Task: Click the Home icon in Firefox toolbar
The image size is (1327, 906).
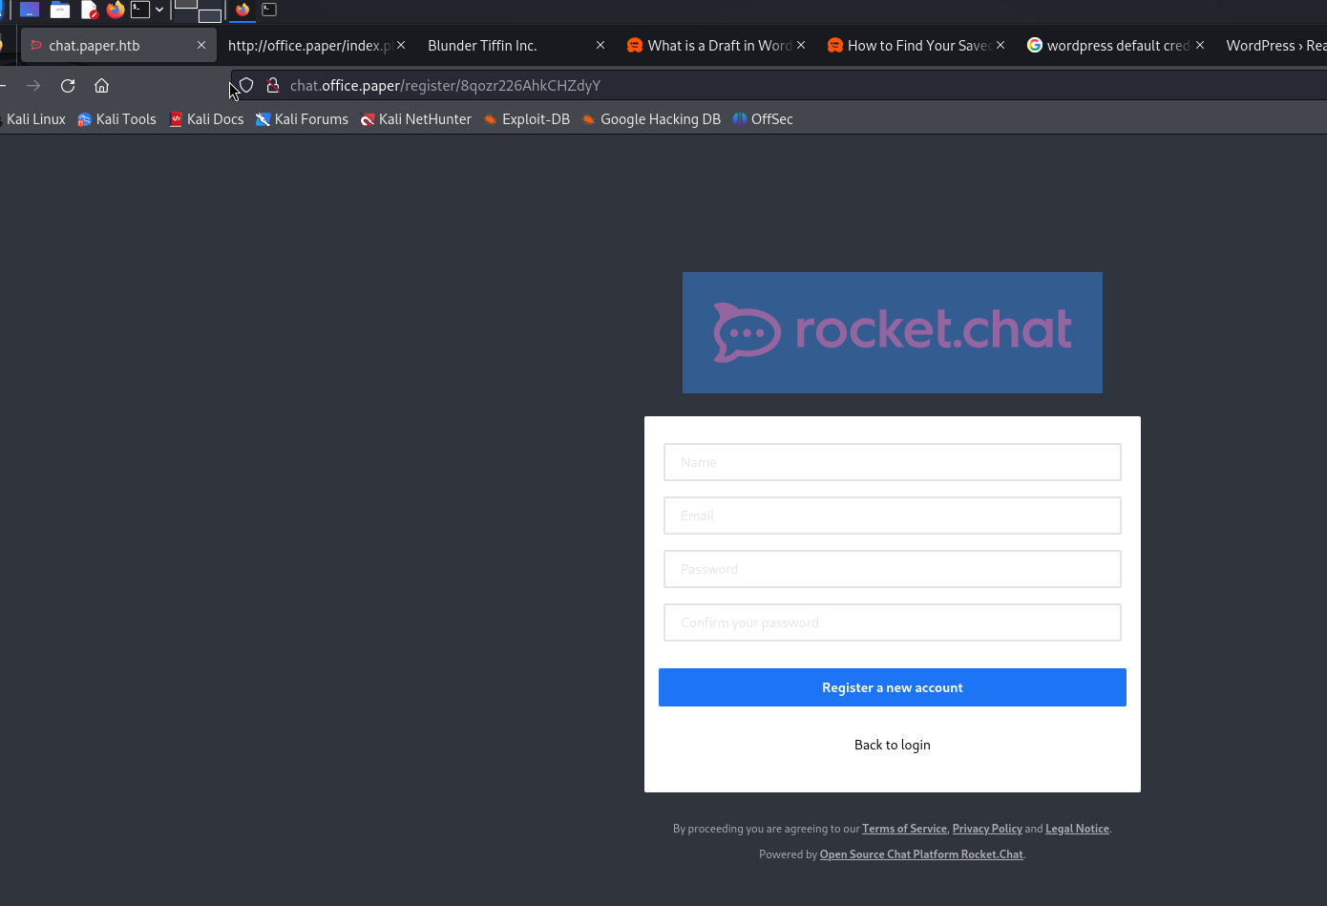Action: tap(102, 86)
